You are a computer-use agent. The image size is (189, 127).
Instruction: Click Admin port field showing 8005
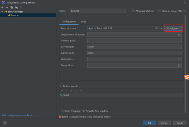click(134, 53)
